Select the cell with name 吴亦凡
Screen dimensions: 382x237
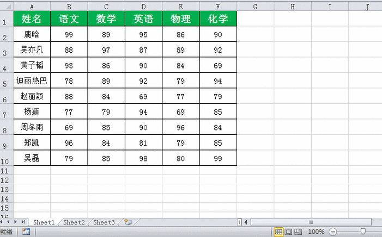[32, 49]
